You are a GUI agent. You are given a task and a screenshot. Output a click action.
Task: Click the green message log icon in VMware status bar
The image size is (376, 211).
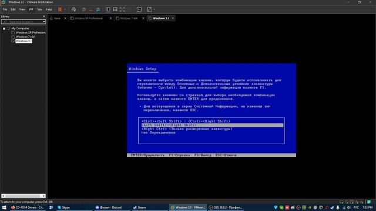point(369,202)
